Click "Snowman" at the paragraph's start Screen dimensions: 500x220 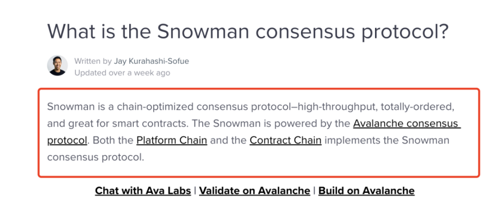[68, 107]
